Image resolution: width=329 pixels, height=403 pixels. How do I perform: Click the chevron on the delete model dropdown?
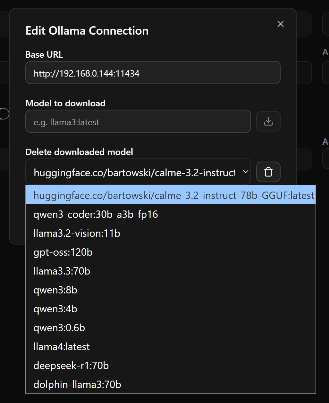tap(245, 172)
